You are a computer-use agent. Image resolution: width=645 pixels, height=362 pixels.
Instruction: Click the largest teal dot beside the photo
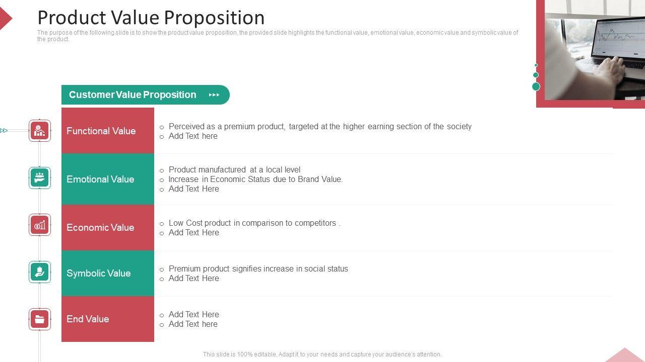click(536, 86)
